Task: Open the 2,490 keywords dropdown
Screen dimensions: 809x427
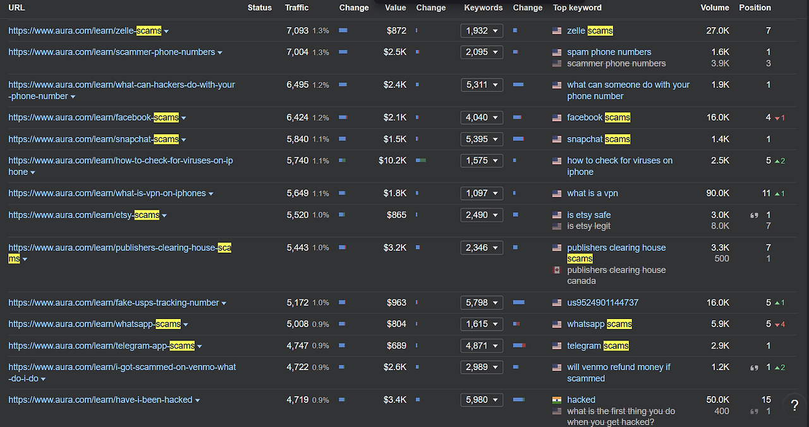Action: (482, 215)
